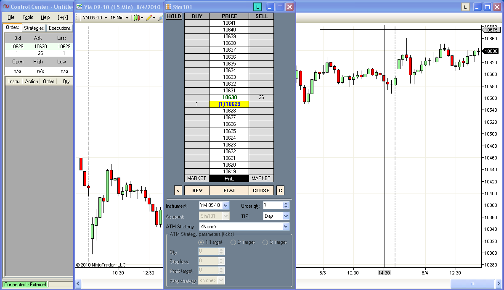Click the PnL cell

point(229,178)
